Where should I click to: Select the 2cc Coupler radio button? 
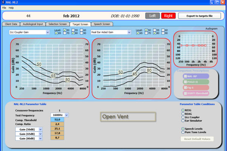(183, 117)
